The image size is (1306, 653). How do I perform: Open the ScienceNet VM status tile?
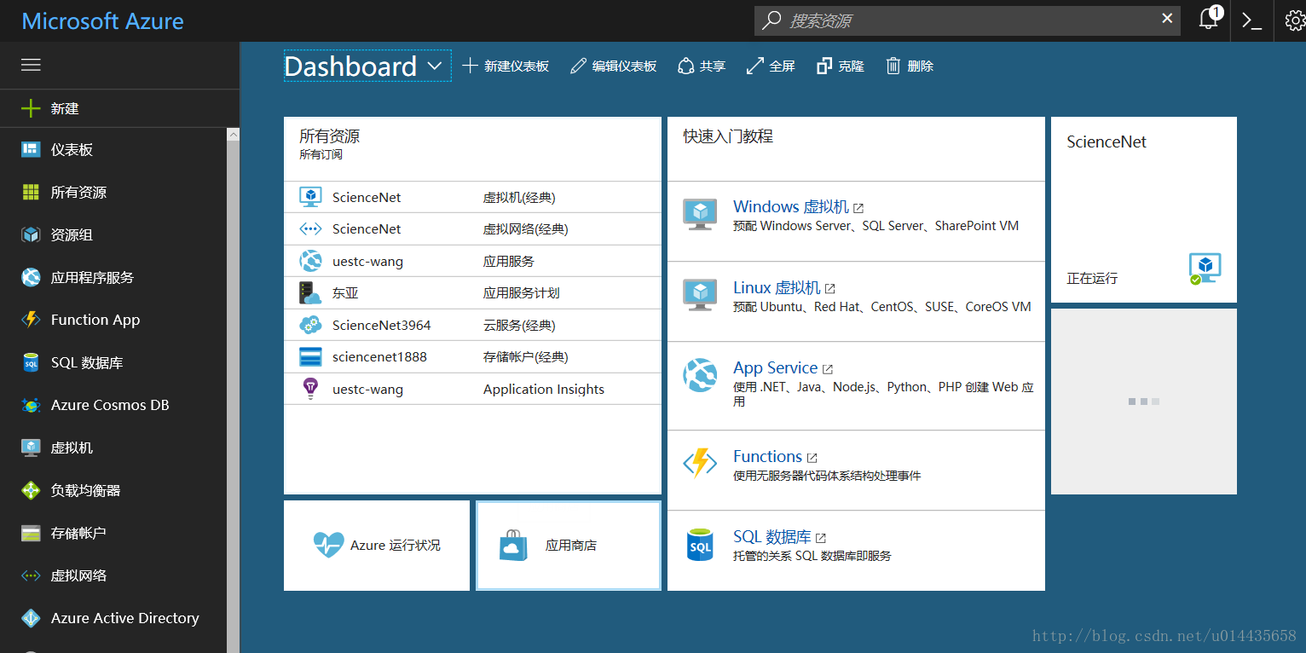coord(1144,210)
